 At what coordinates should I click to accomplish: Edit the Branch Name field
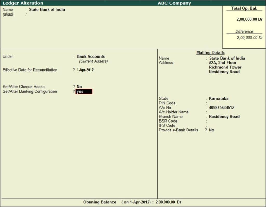224,116
